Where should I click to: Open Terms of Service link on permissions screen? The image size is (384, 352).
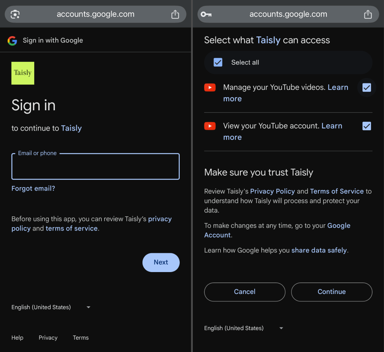337,191
